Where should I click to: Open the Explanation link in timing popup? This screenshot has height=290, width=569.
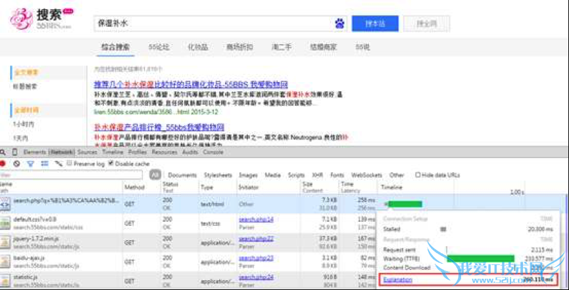pos(398,280)
